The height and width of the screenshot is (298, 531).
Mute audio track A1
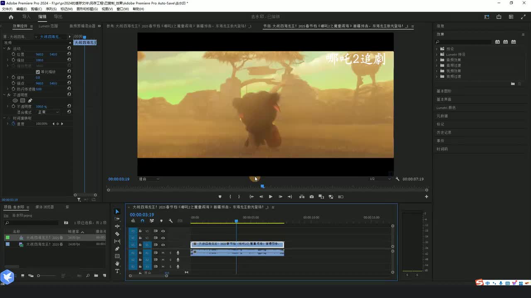[163, 253]
